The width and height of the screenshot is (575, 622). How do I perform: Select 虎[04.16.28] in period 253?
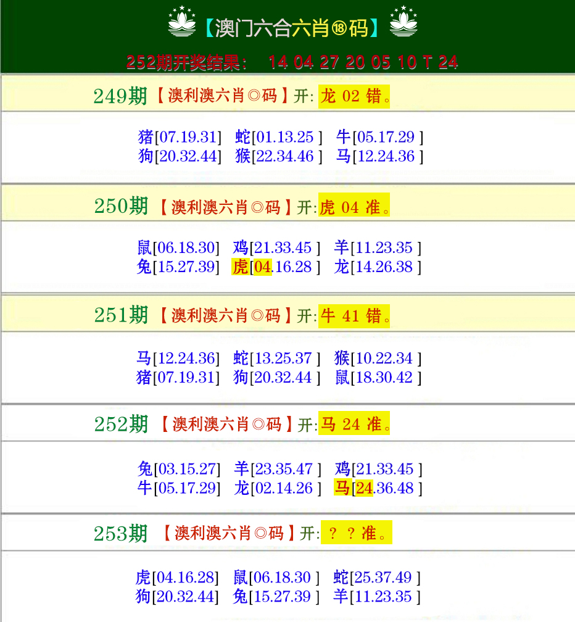[177, 577]
